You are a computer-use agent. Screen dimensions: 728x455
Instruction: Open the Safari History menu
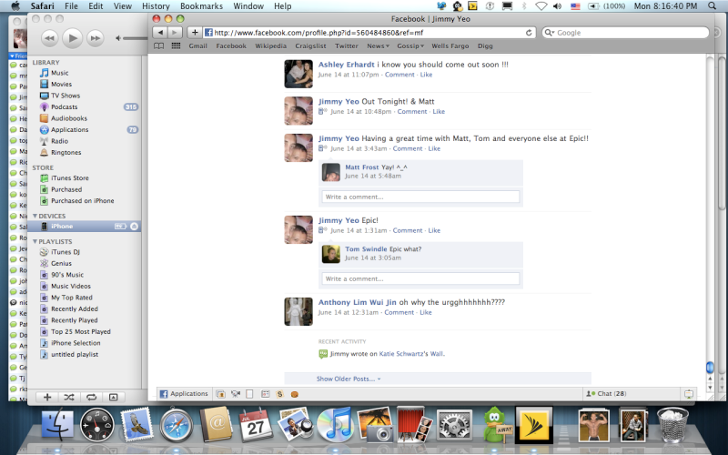[x=156, y=6]
